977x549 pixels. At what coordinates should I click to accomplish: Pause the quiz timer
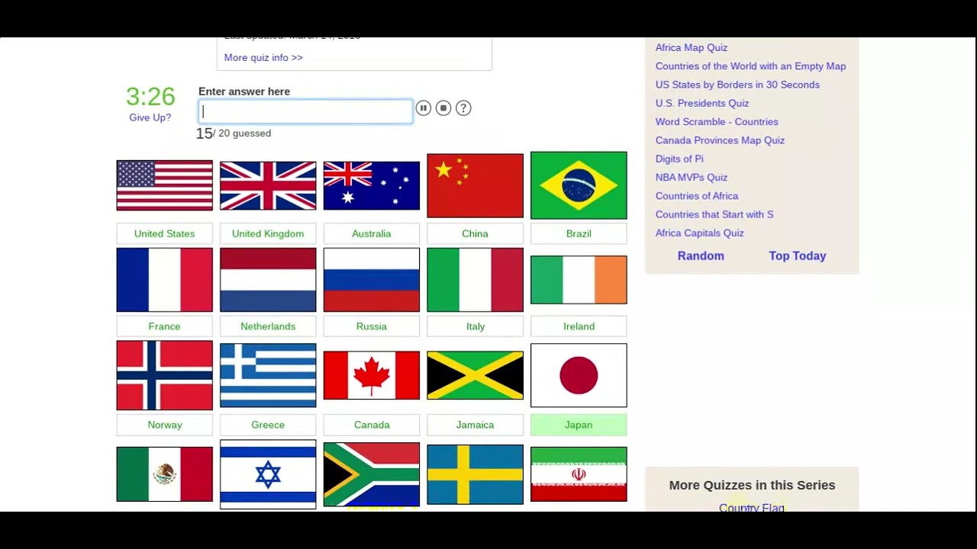(423, 108)
